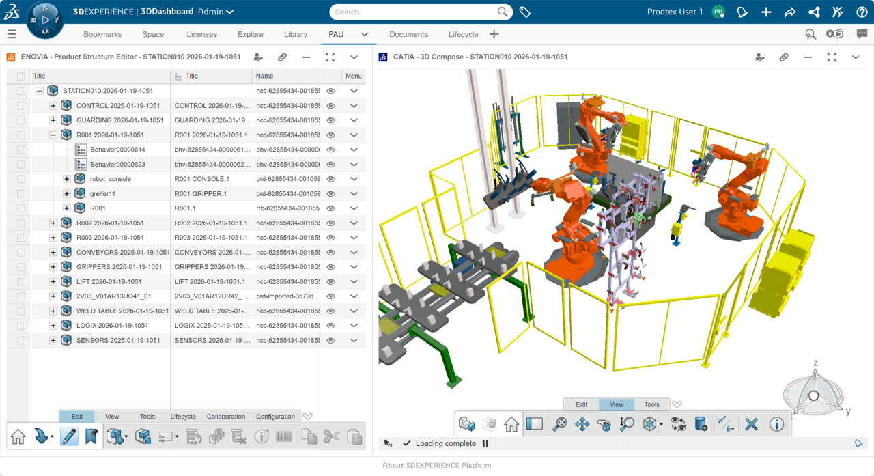
Task: Open the Documents tab
Action: [x=408, y=34]
